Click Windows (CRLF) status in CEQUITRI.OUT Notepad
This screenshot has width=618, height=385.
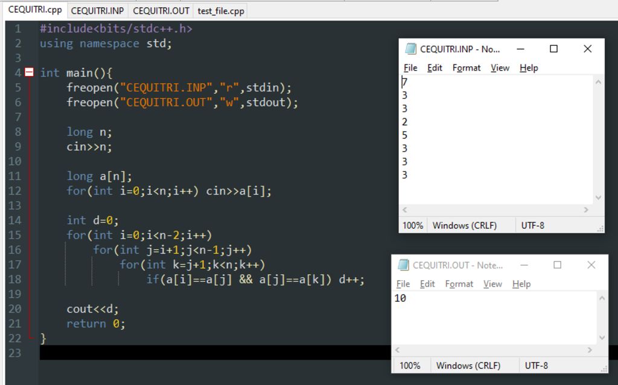pos(468,365)
